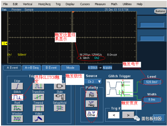Image resolution: width=167 pixels, height=126 pixels.
Task: Edit the Level 520.0mV field
Action: click(152, 82)
